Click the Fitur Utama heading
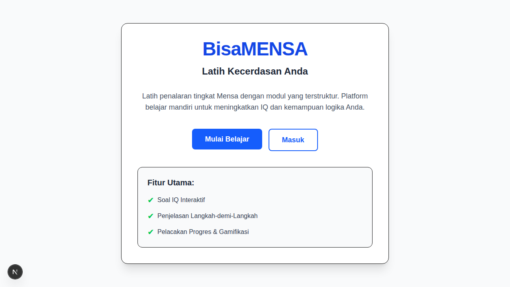 [x=171, y=183]
